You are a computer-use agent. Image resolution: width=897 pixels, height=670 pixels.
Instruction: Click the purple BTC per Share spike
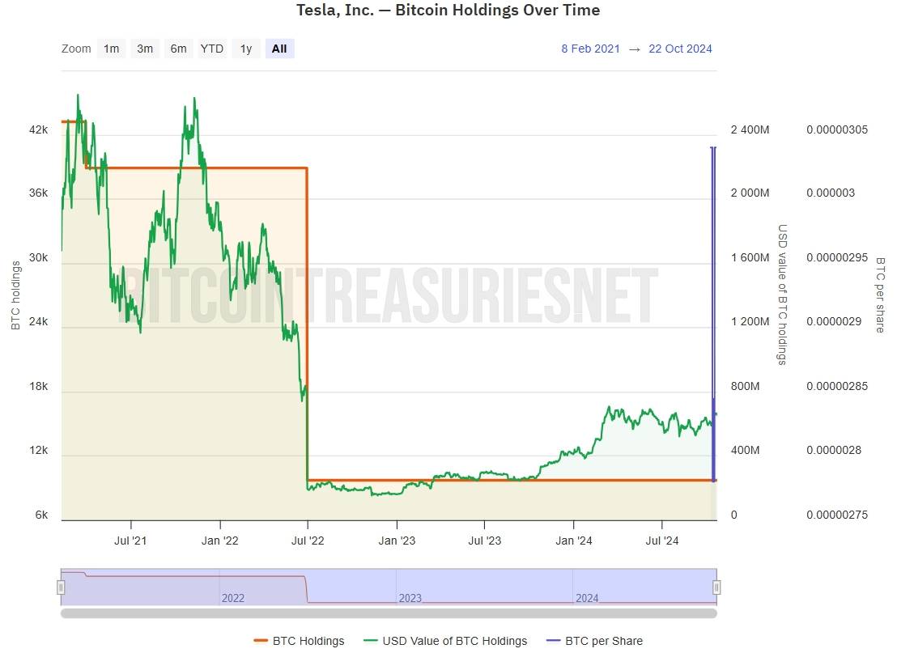tap(713, 313)
